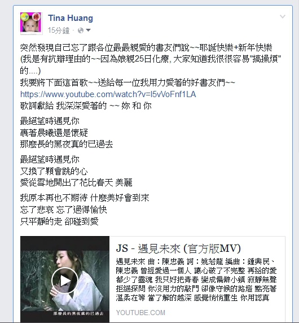Click the post line 歌詞獻給 我深深愛著的
Viewport: 299px width, 323px height.
click(86, 106)
